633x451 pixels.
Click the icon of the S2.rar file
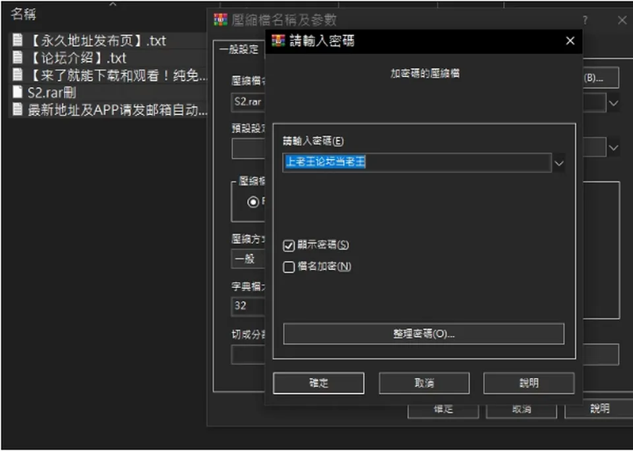[x=17, y=92]
